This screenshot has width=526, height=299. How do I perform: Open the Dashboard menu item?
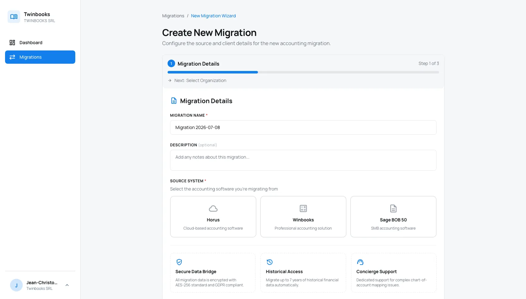(x=40, y=43)
